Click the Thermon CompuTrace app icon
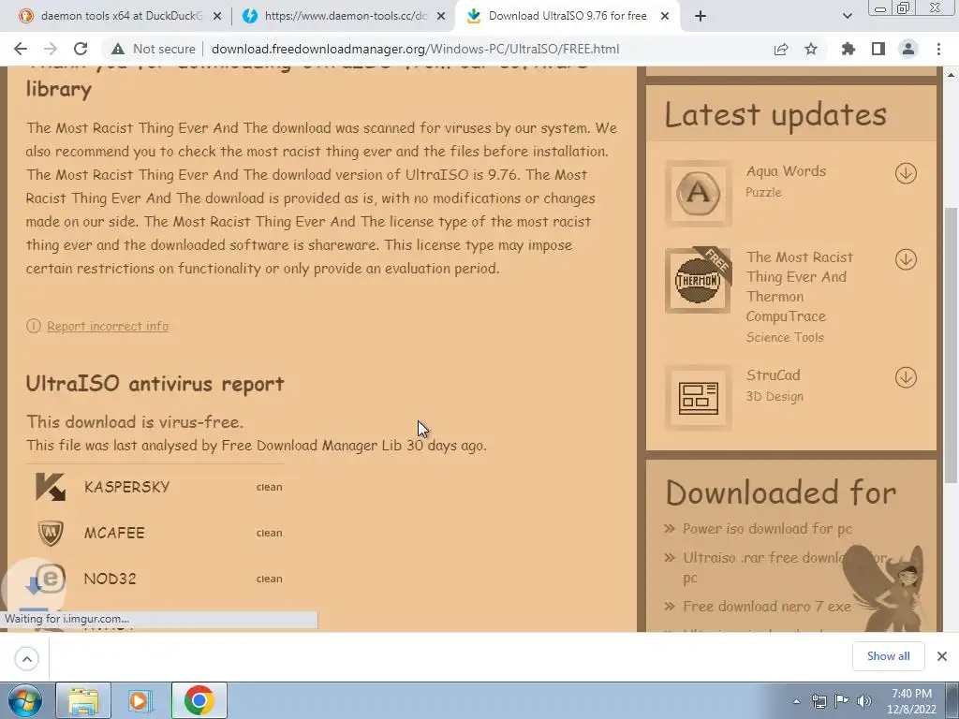 pos(698,281)
